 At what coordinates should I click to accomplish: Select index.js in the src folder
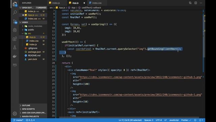coord(33,44)
